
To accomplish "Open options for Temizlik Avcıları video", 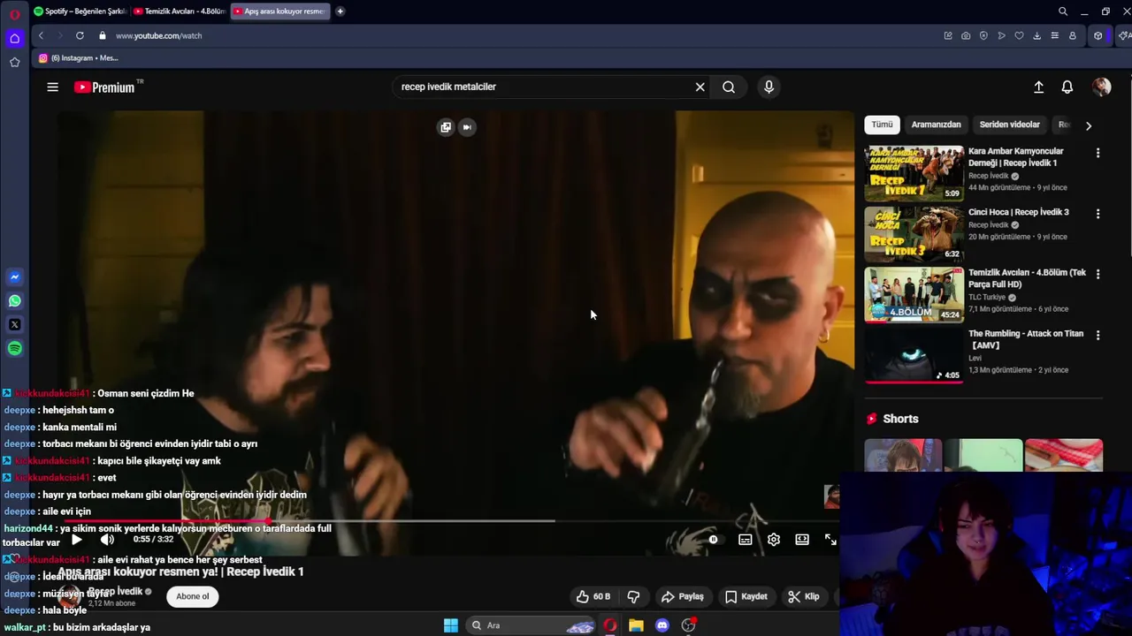I will coord(1098,274).
